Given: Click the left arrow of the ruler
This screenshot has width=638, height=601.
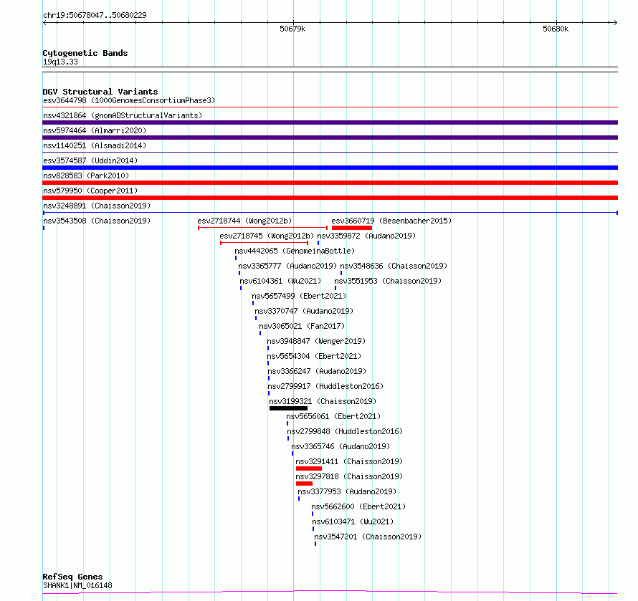Looking at the screenshot, I should tap(44, 23).
